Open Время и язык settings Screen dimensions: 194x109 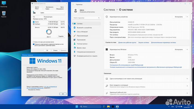coord(86,48)
